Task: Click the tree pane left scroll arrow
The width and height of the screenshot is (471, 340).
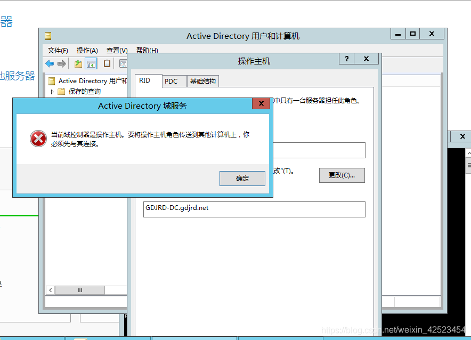Action: tap(51, 290)
